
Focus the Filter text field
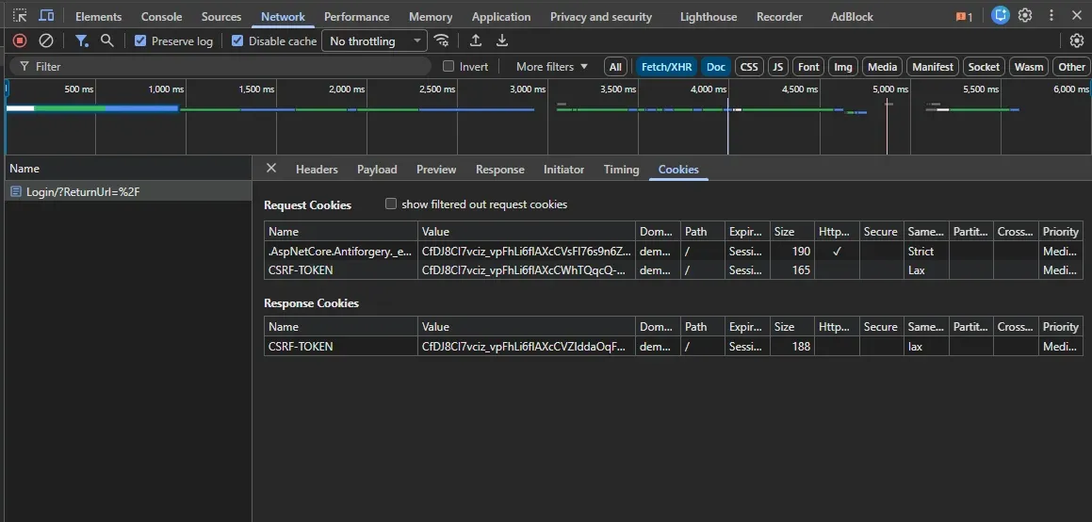[x=220, y=67]
